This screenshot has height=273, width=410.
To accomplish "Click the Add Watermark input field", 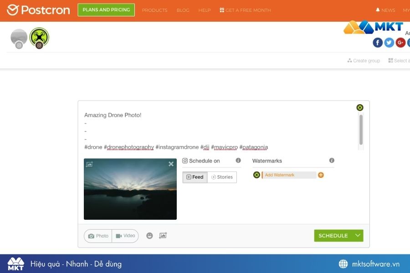I will pos(289,175).
